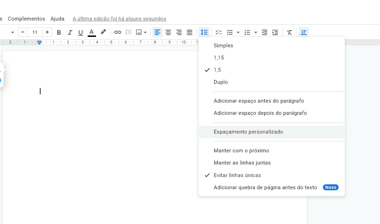The width and height of the screenshot is (380, 224).
Task: Toggle underline formatting
Action: [x=80, y=32]
